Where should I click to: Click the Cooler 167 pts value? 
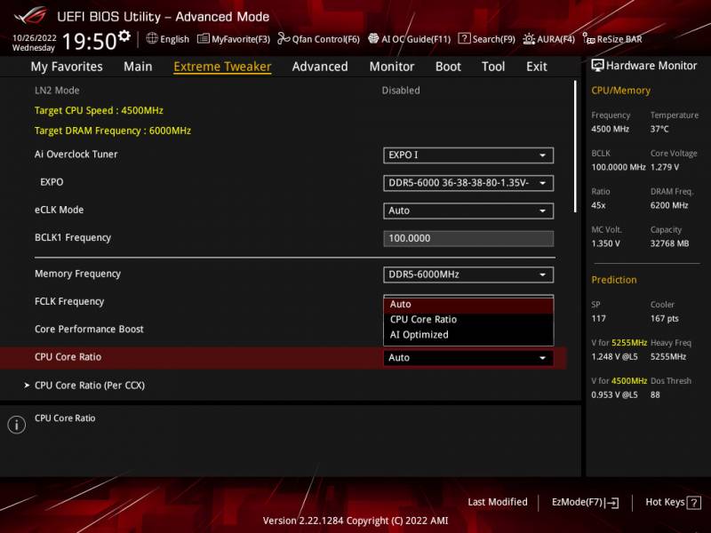tap(665, 318)
